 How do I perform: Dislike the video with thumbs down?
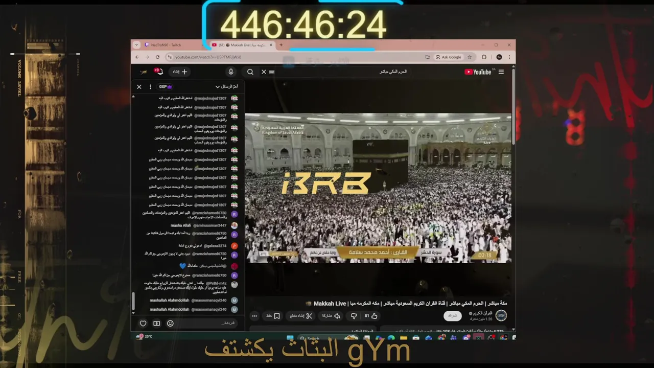coord(354,316)
